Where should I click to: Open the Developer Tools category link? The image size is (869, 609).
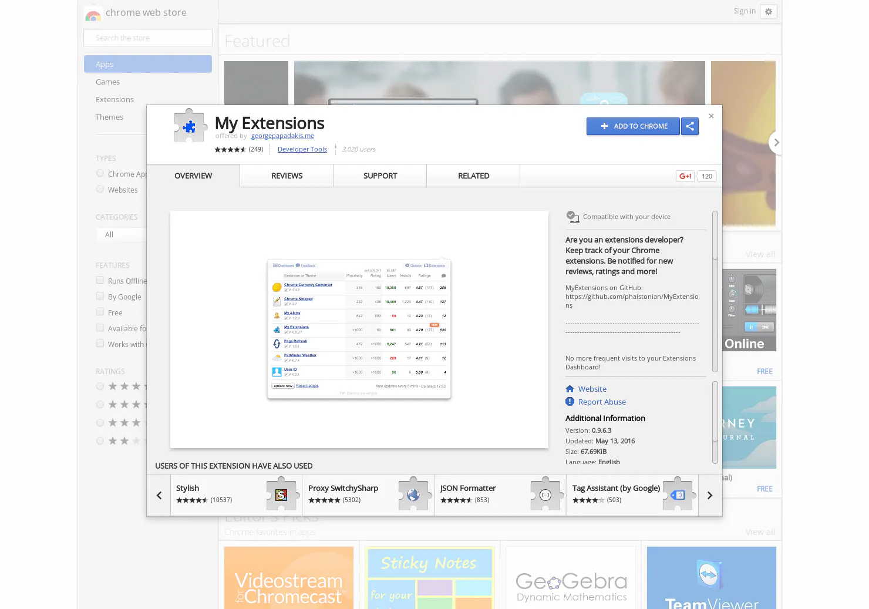coord(302,149)
